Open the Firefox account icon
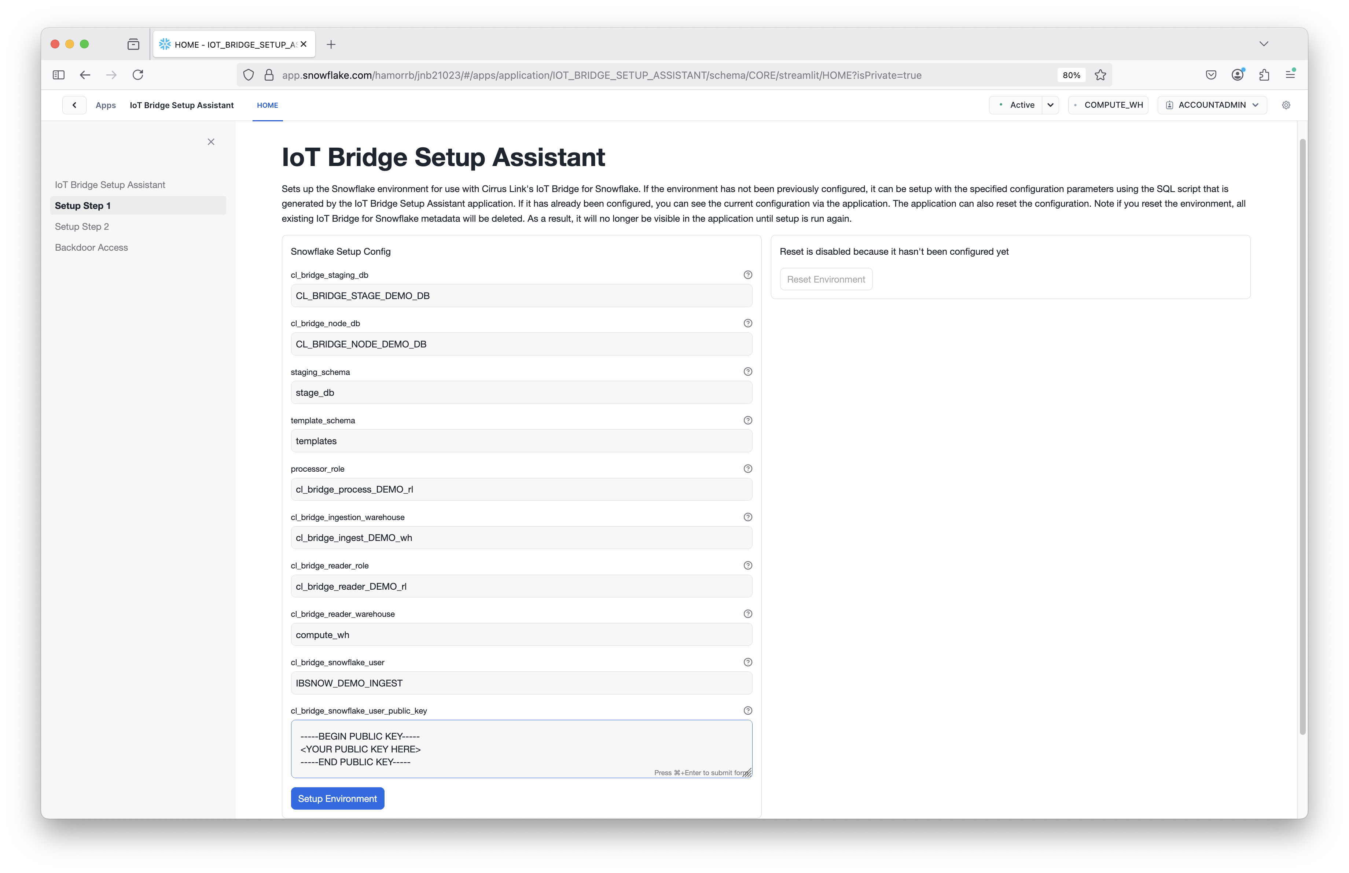This screenshot has width=1349, height=873. click(x=1237, y=75)
